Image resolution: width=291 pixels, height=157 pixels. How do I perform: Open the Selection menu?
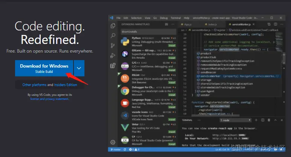[x=136, y=18]
